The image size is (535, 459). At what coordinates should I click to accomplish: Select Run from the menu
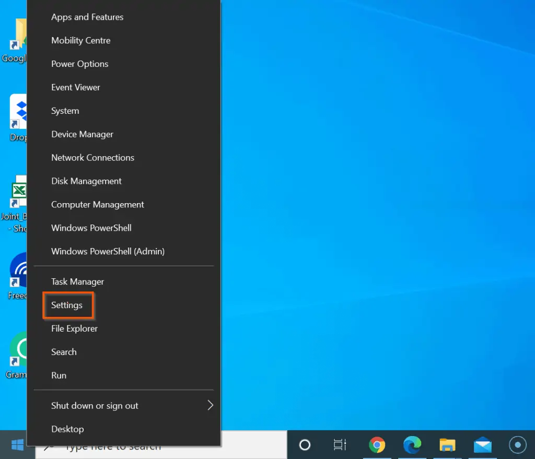[x=59, y=375]
